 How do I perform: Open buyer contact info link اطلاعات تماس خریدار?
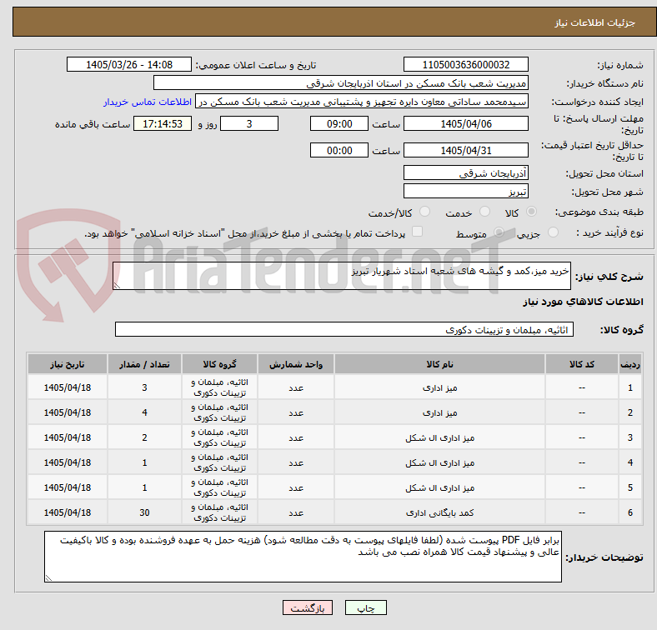[x=148, y=102]
